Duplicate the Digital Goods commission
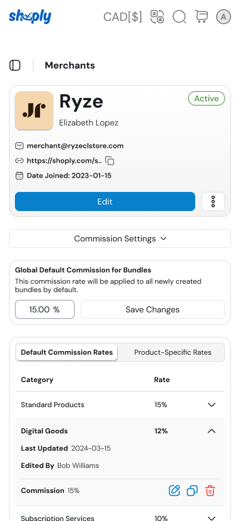This screenshot has height=521, width=240. (x=192, y=491)
